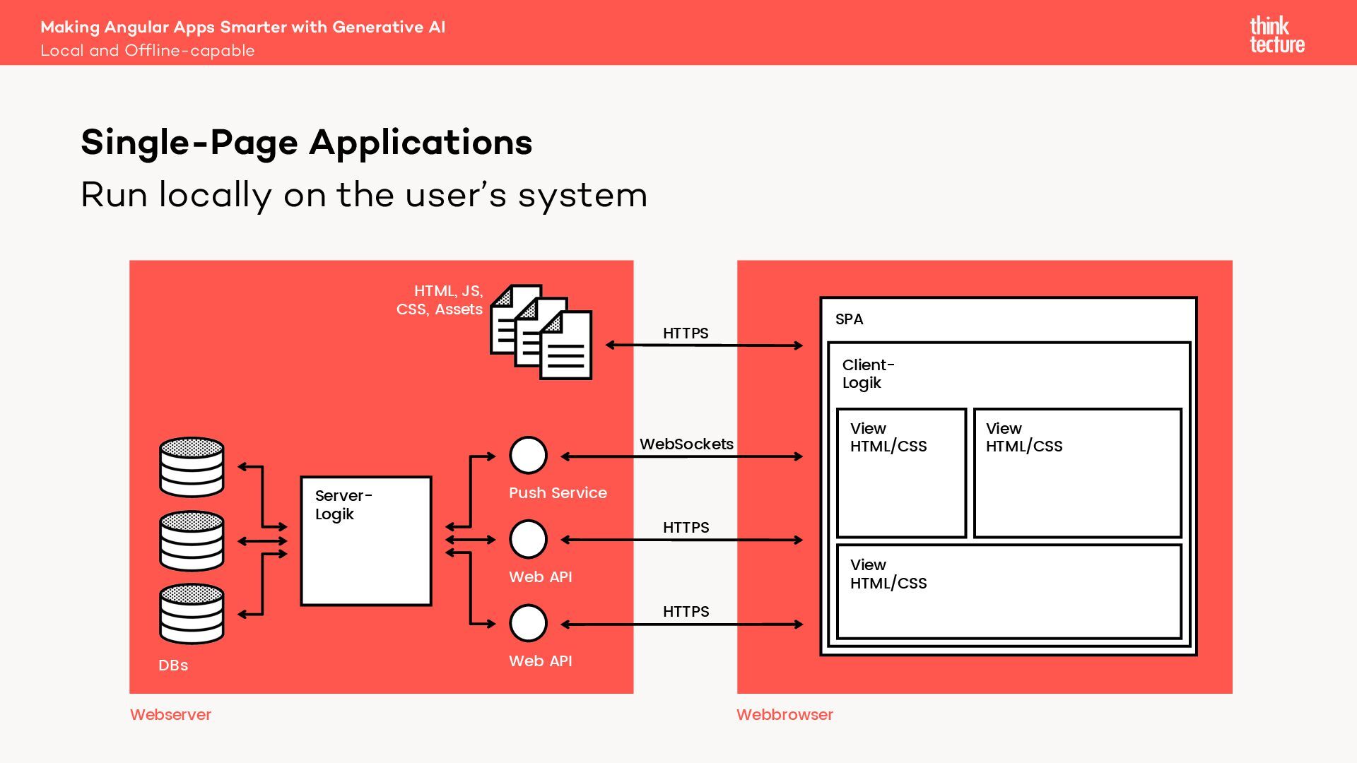Viewport: 1357px width, 763px height.
Task: Click the lower Web API circle
Action: tap(528, 623)
